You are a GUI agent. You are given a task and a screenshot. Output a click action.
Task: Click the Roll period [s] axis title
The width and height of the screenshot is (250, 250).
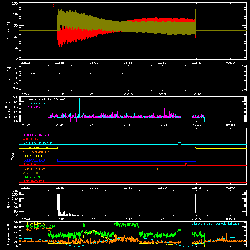(x=9, y=78)
